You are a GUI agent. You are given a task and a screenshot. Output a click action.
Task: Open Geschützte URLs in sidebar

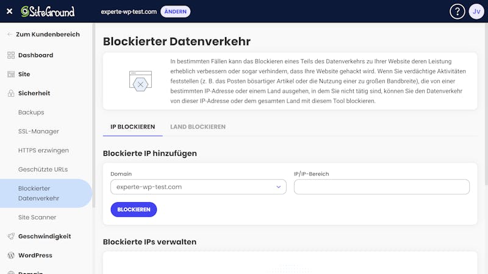(43, 169)
